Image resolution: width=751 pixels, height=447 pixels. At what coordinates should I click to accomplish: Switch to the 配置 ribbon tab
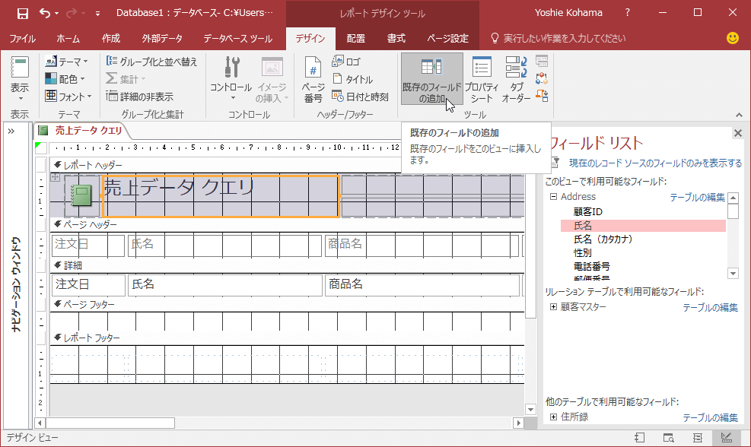(355, 38)
